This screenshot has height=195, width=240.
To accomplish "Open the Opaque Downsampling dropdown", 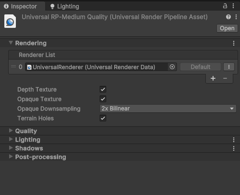I will pyautogui.click(x=168, y=109).
